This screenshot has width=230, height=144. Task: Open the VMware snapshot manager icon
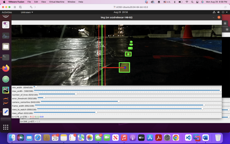pos(20,7)
